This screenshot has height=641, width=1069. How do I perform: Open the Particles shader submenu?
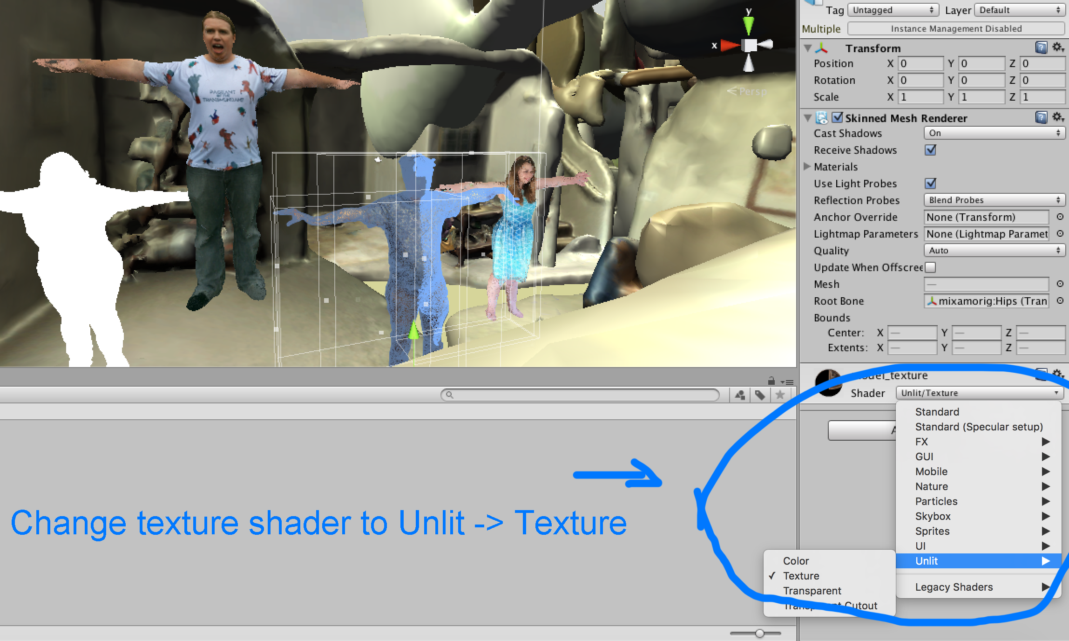(979, 501)
